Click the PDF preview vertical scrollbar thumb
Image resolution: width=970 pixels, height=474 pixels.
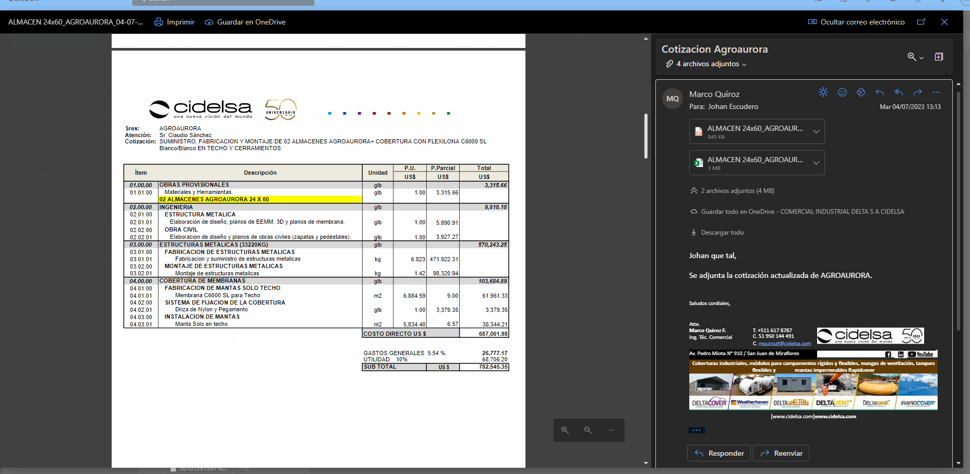tap(646, 136)
